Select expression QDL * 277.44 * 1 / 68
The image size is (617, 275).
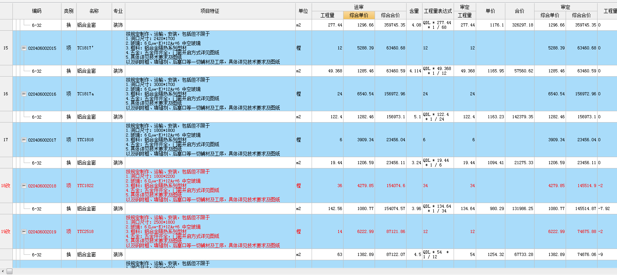(x=438, y=25)
